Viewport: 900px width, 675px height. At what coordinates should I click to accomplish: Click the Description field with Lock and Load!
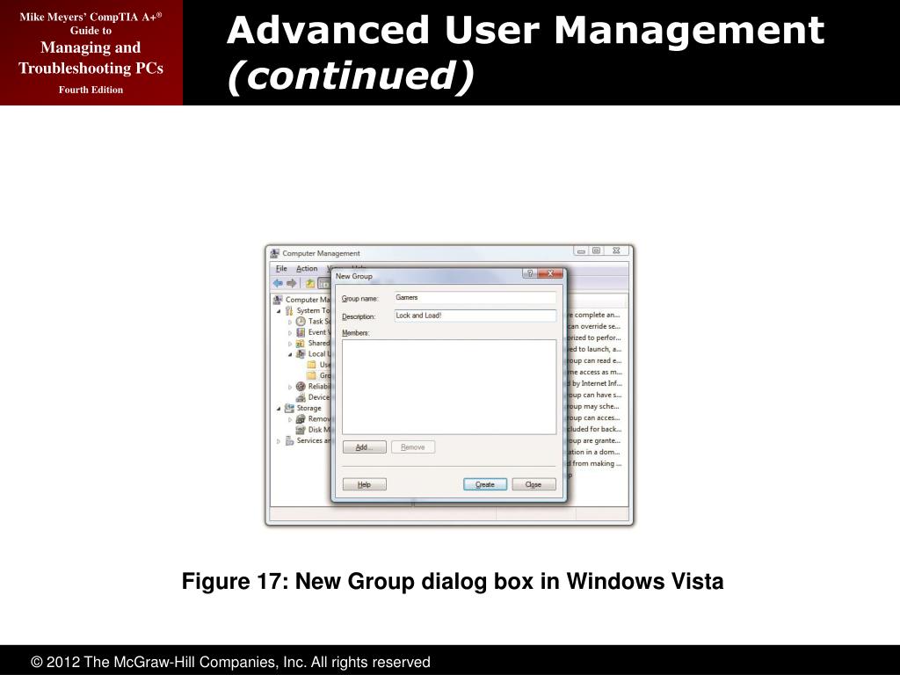pos(475,316)
